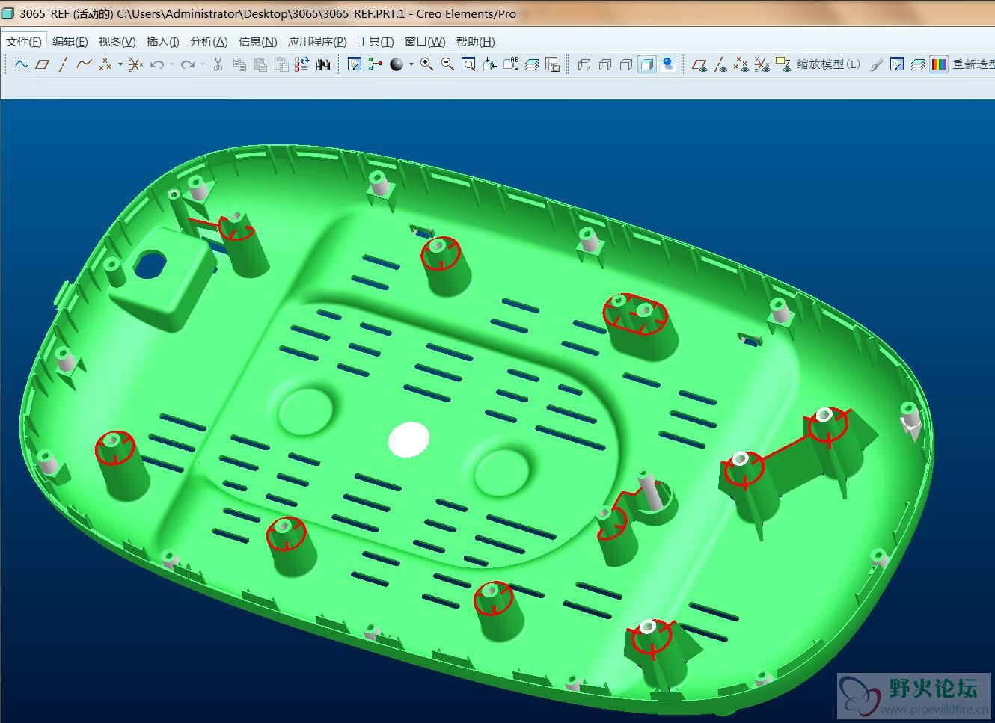Paste from the clipboard

click(260, 64)
